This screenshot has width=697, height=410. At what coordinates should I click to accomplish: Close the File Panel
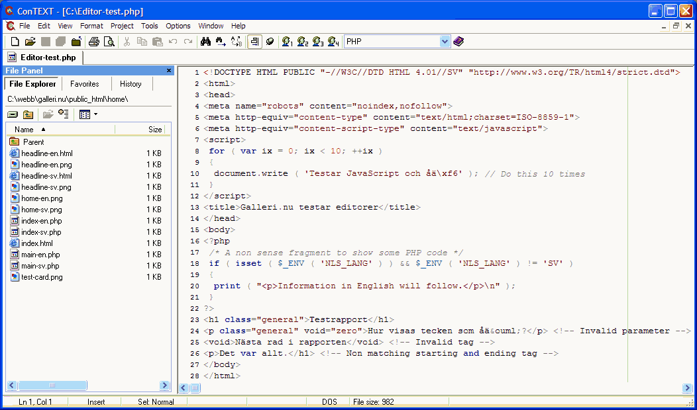click(169, 71)
